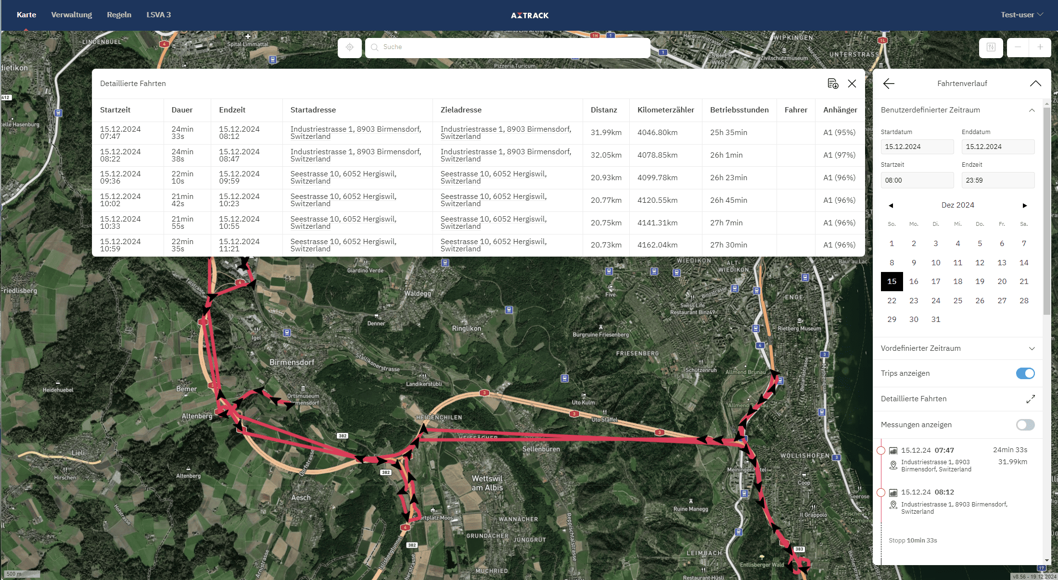
Task: Switch to the LSVA 3 tab
Action: (x=158, y=15)
